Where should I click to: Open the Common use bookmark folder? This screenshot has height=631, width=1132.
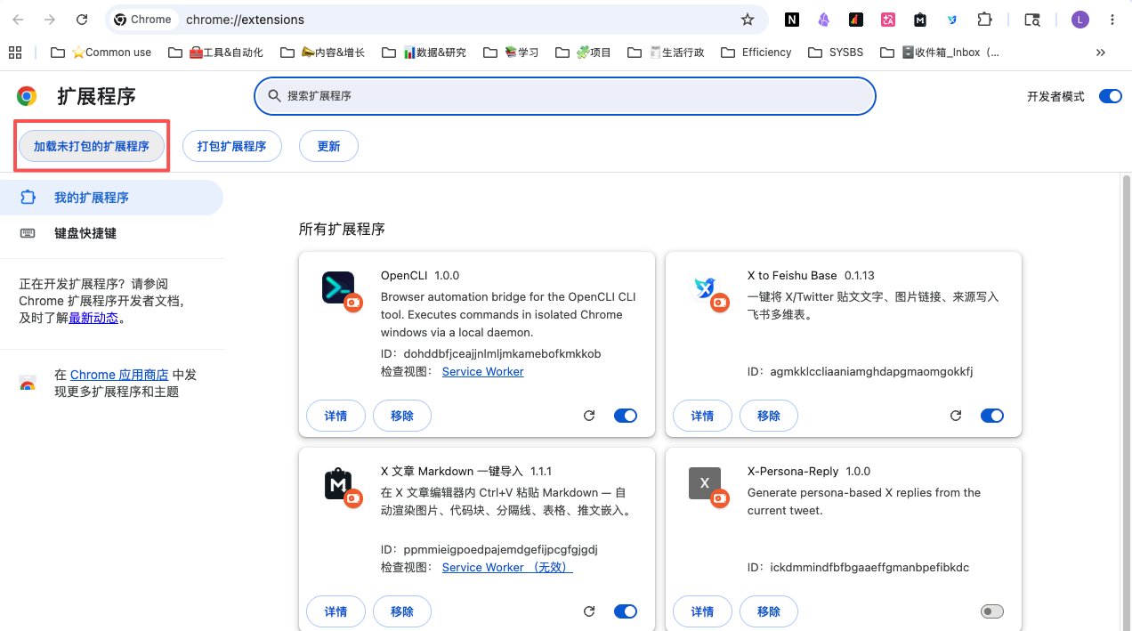coord(101,53)
